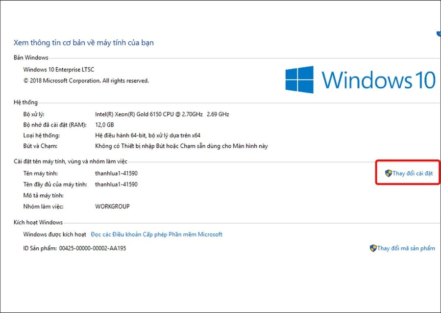Click the 'WORKGROUP' workgroup value
Viewport: 441px width, 313px height.
pos(112,207)
